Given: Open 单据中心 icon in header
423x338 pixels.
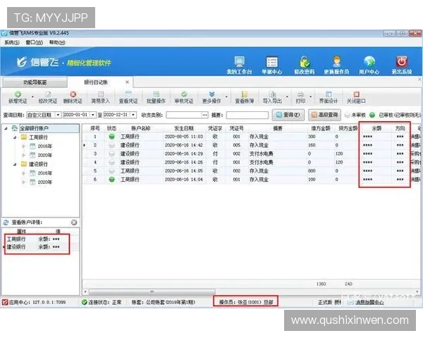Looking at the screenshot, I should click(271, 62).
